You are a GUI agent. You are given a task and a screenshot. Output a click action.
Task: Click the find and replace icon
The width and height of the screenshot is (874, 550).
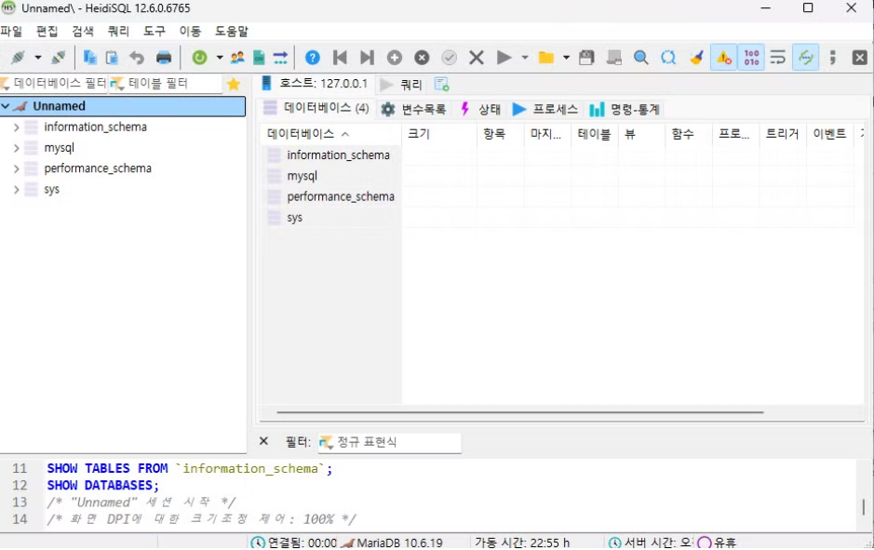668,58
